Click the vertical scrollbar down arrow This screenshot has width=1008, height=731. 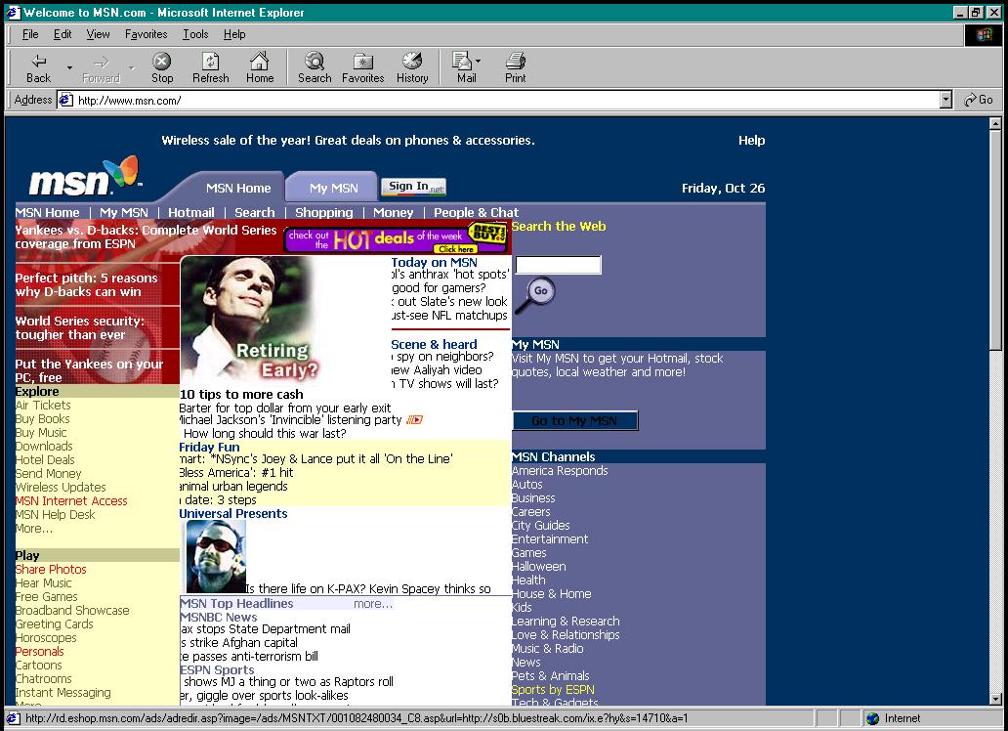[995, 699]
